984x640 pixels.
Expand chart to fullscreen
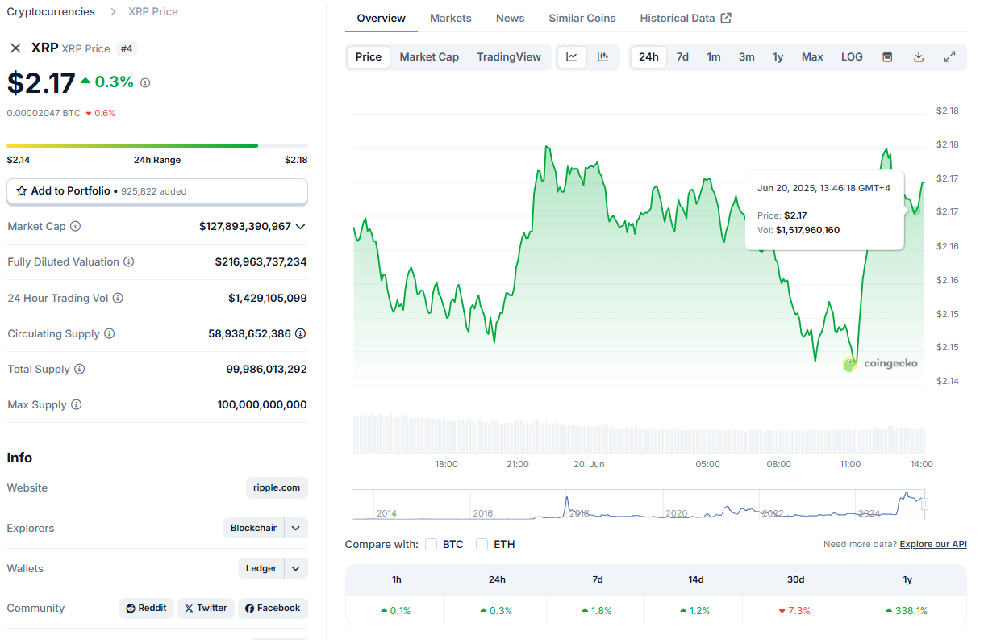pyautogui.click(x=949, y=56)
